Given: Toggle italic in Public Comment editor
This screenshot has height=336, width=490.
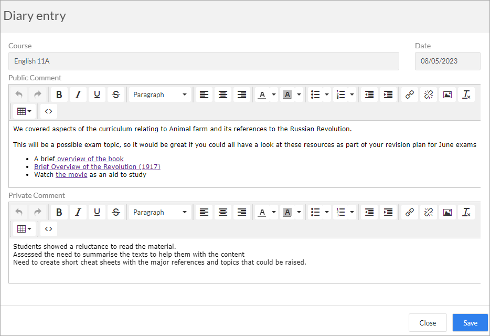Looking at the screenshot, I should tap(78, 94).
